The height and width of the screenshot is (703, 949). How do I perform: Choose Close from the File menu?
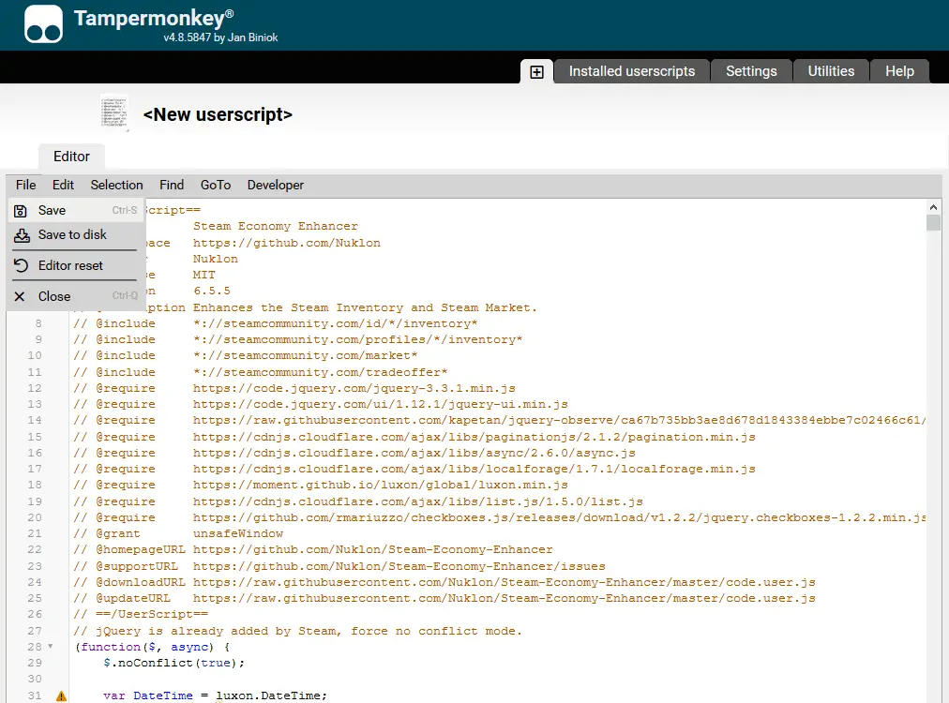point(76,296)
